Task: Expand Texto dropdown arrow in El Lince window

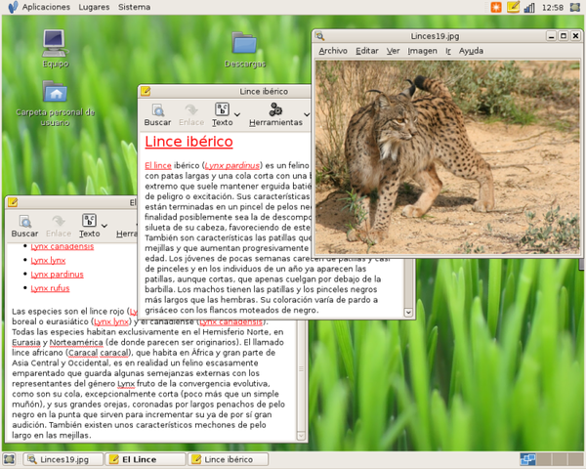Action: point(105,226)
